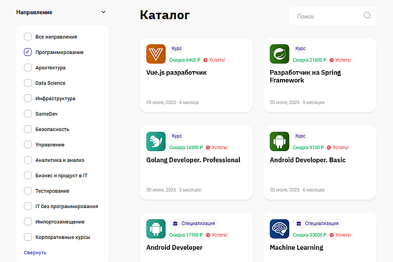Click the search magnifier icon

tap(367, 16)
